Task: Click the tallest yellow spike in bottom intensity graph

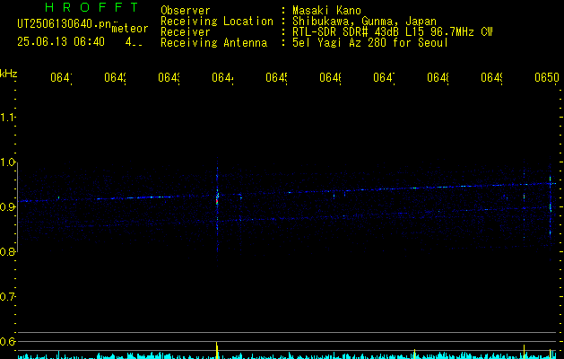Action: pos(217,350)
